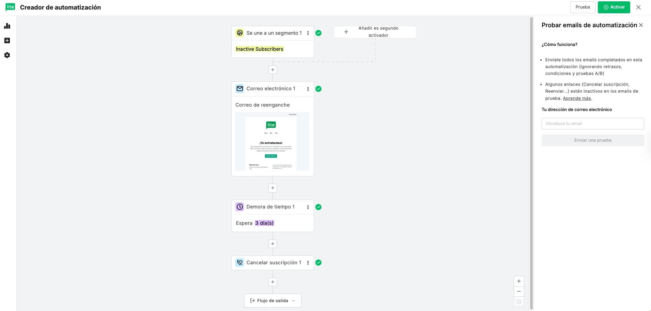Screen dimensions: 651x311
Task: Click the MailerLite logo
Action: pyautogui.click(x=10, y=7)
